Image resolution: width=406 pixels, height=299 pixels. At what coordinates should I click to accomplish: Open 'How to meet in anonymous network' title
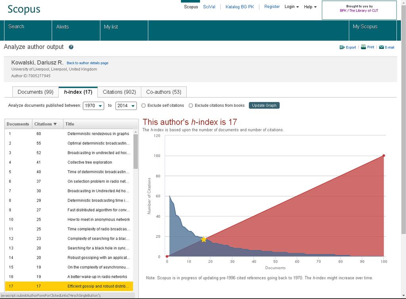tap(99, 220)
